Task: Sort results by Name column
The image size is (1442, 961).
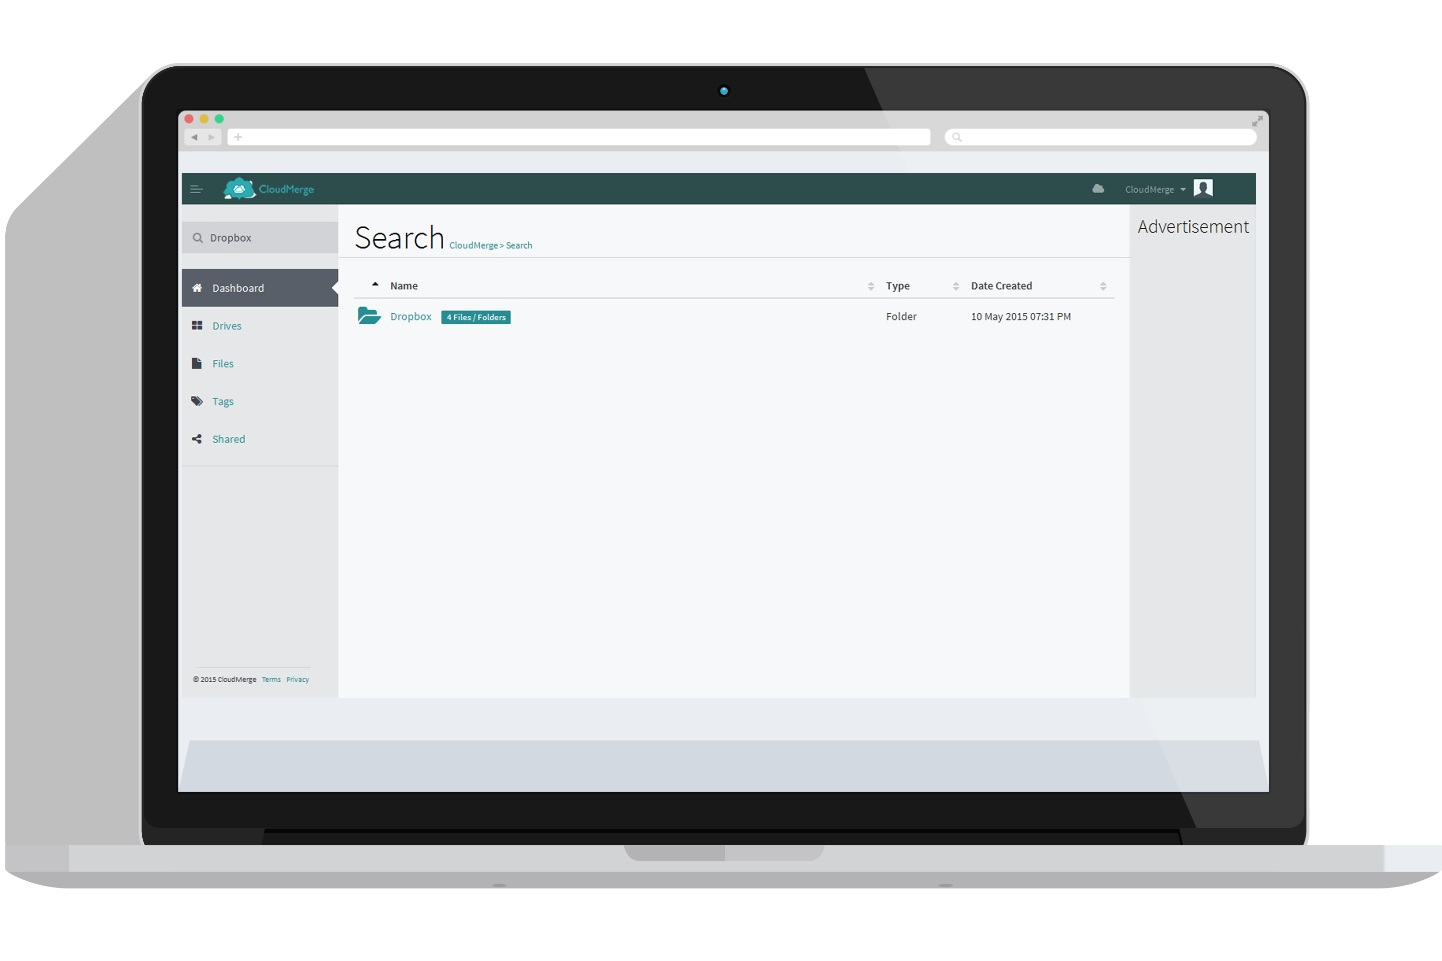Action: click(x=403, y=285)
